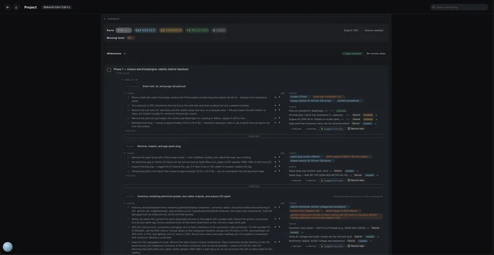Add a step to the spark plug task

tap(130, 176)
